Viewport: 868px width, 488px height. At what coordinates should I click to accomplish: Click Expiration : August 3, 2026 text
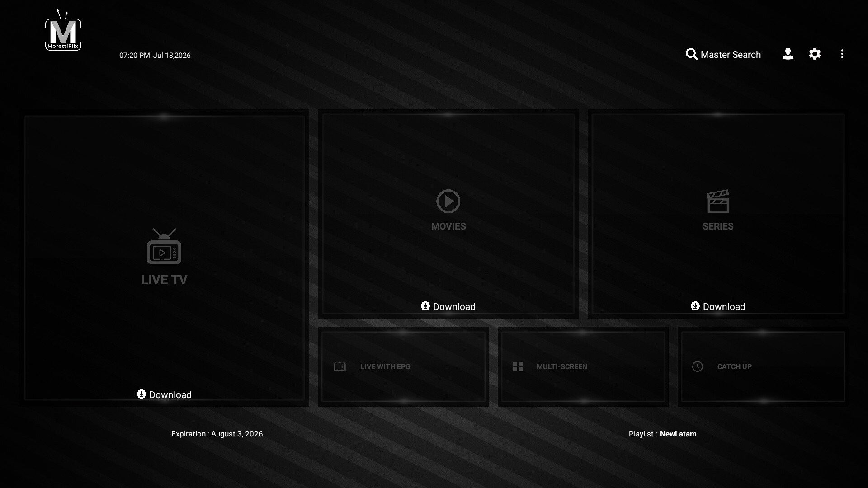[217, 434]
